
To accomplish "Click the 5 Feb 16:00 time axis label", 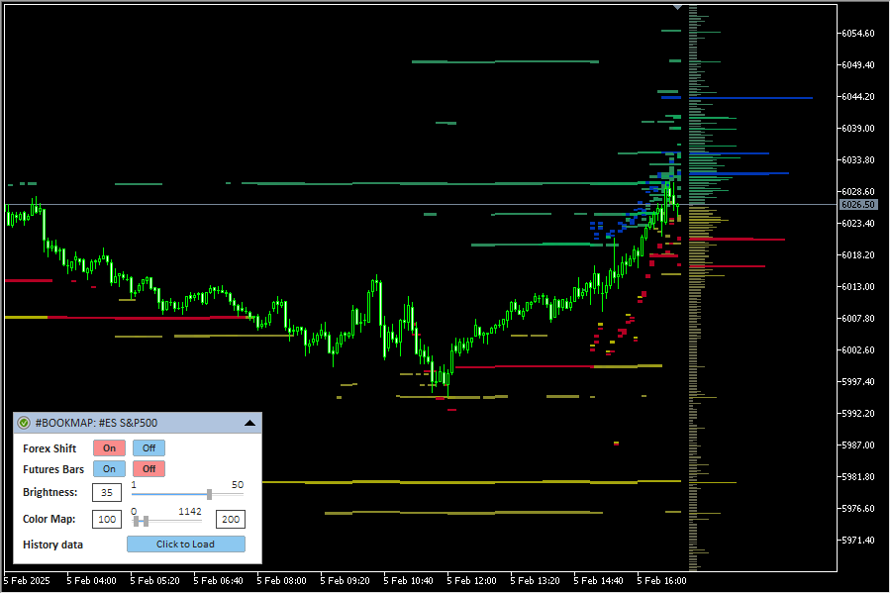I will point(661,581).
